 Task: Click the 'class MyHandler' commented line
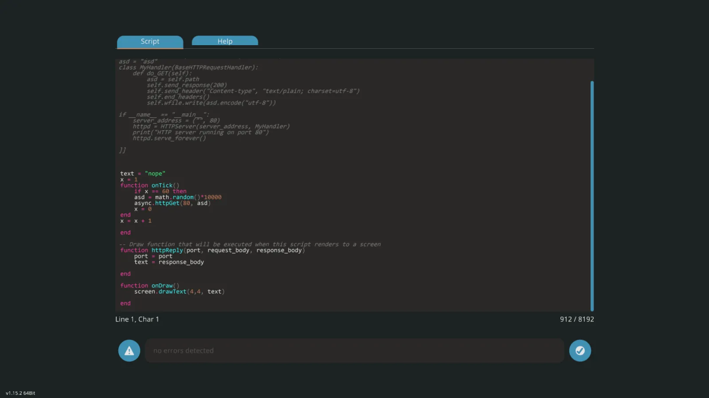(188, 68)
